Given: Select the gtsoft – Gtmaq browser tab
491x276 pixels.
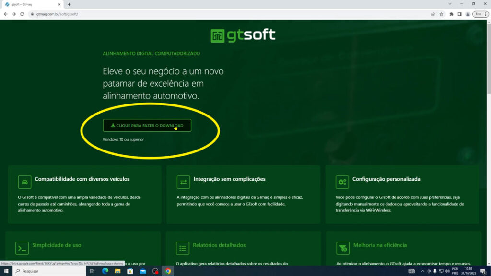Looking at the screenshot, I should coord(32,4).
